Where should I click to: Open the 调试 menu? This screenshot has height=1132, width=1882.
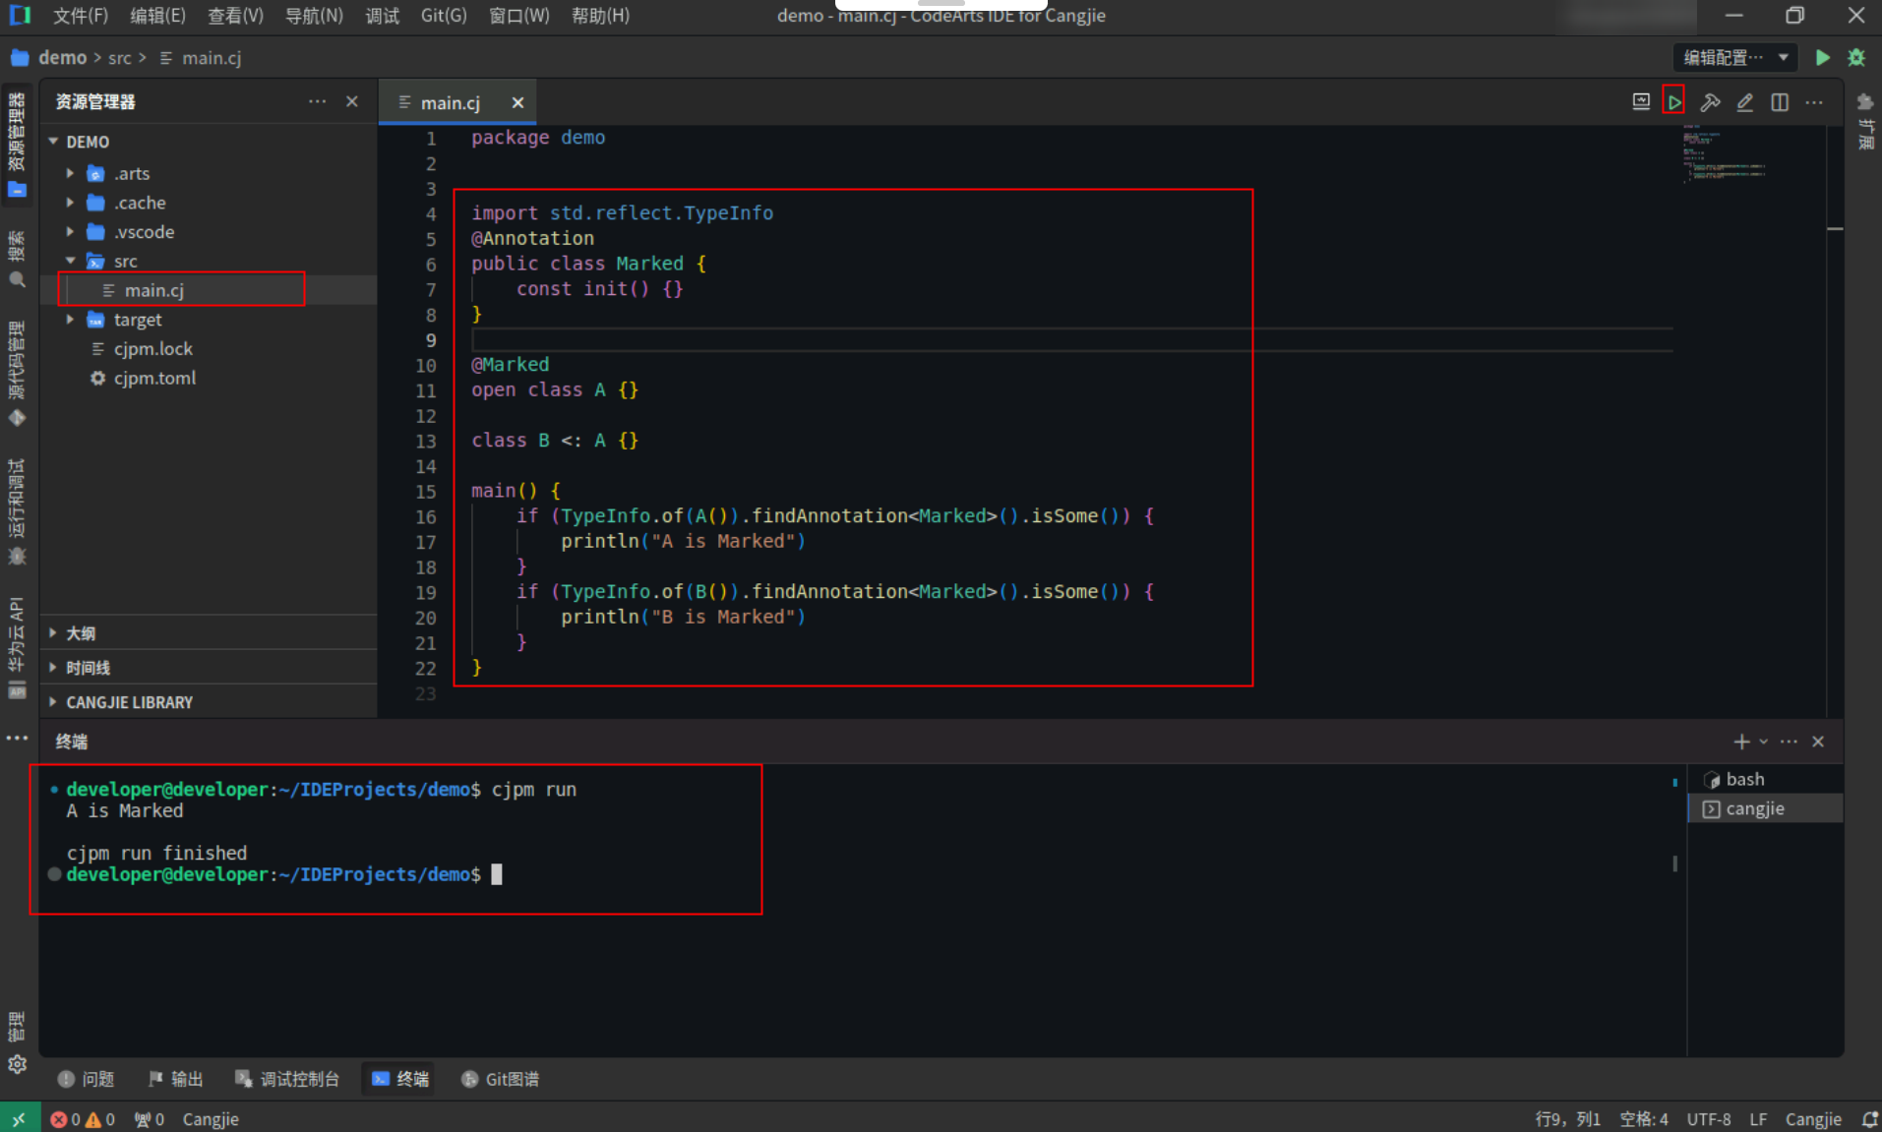(382, 16)
